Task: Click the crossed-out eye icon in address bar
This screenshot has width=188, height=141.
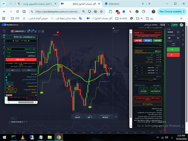Action: click(96, 12)
